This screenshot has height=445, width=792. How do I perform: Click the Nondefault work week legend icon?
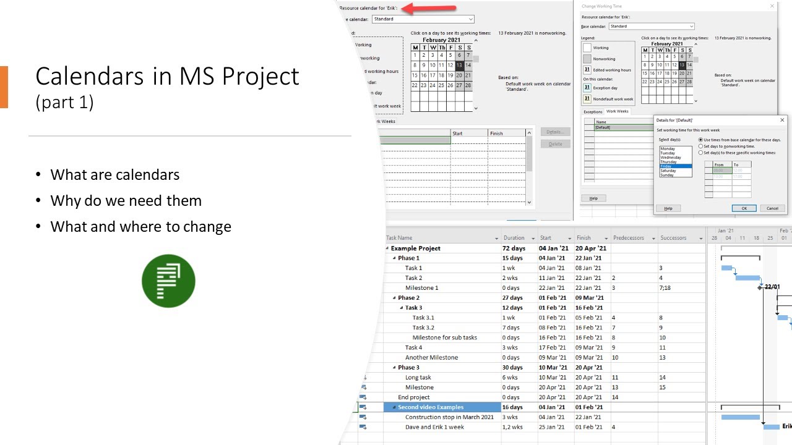click(587, 99)
